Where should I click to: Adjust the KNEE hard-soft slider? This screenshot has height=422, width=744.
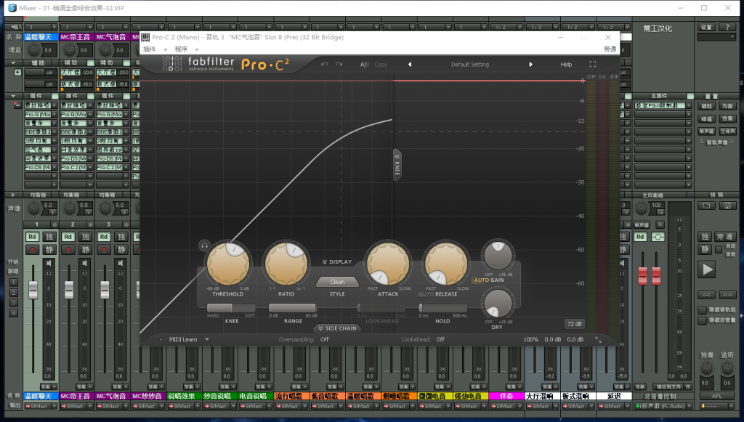231,308
